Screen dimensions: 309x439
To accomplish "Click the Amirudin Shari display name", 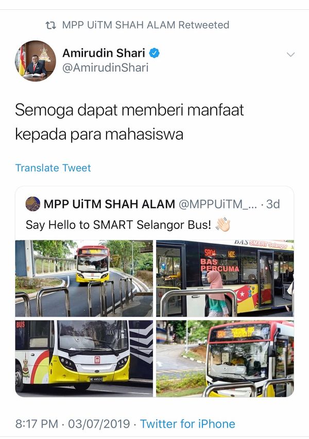I will (104, 53).
